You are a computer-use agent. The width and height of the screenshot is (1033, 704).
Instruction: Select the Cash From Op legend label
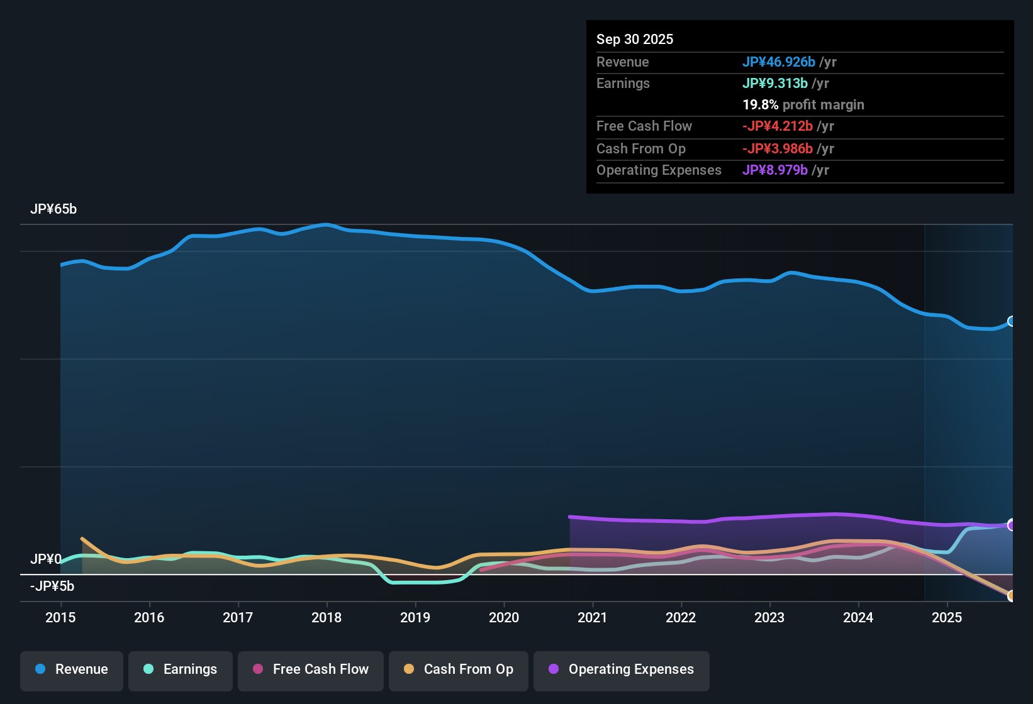point(468,669)
